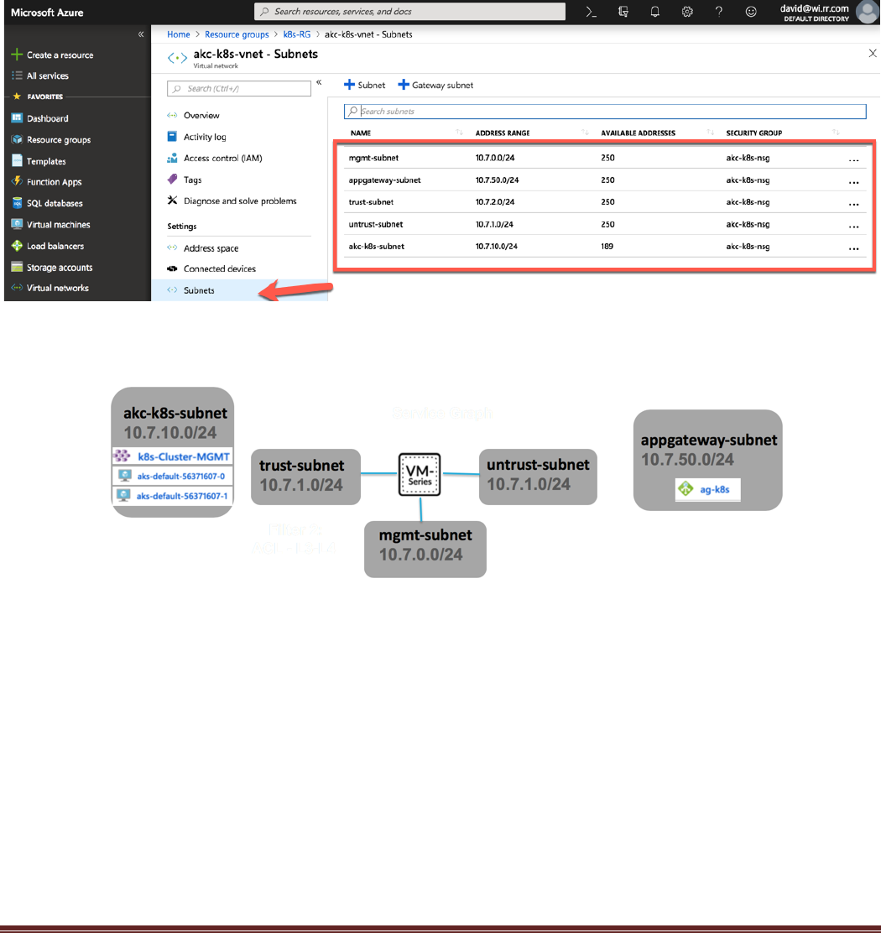
Task: Sort by NAME column arrows
Action: (x=459, y=133)
